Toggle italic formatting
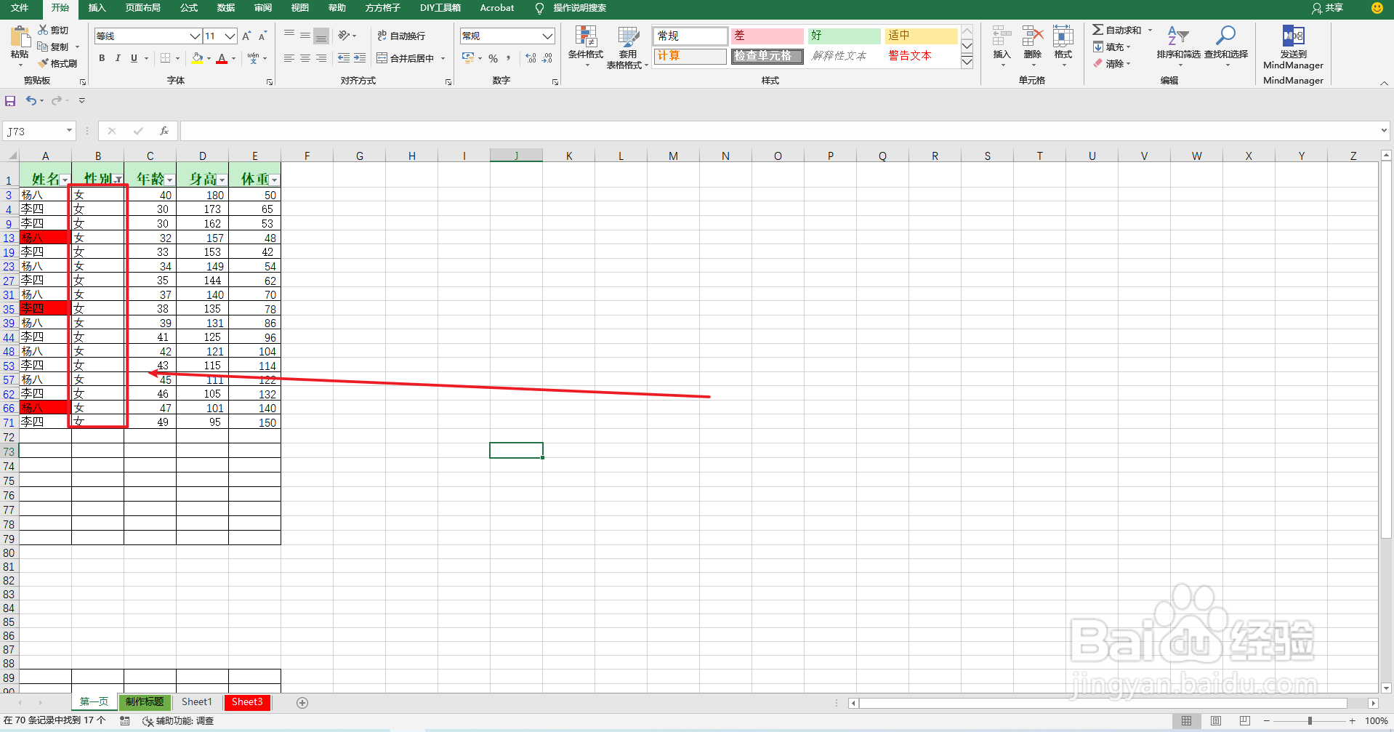Viewport: 1394px width, 732px height. coord(118,58)
